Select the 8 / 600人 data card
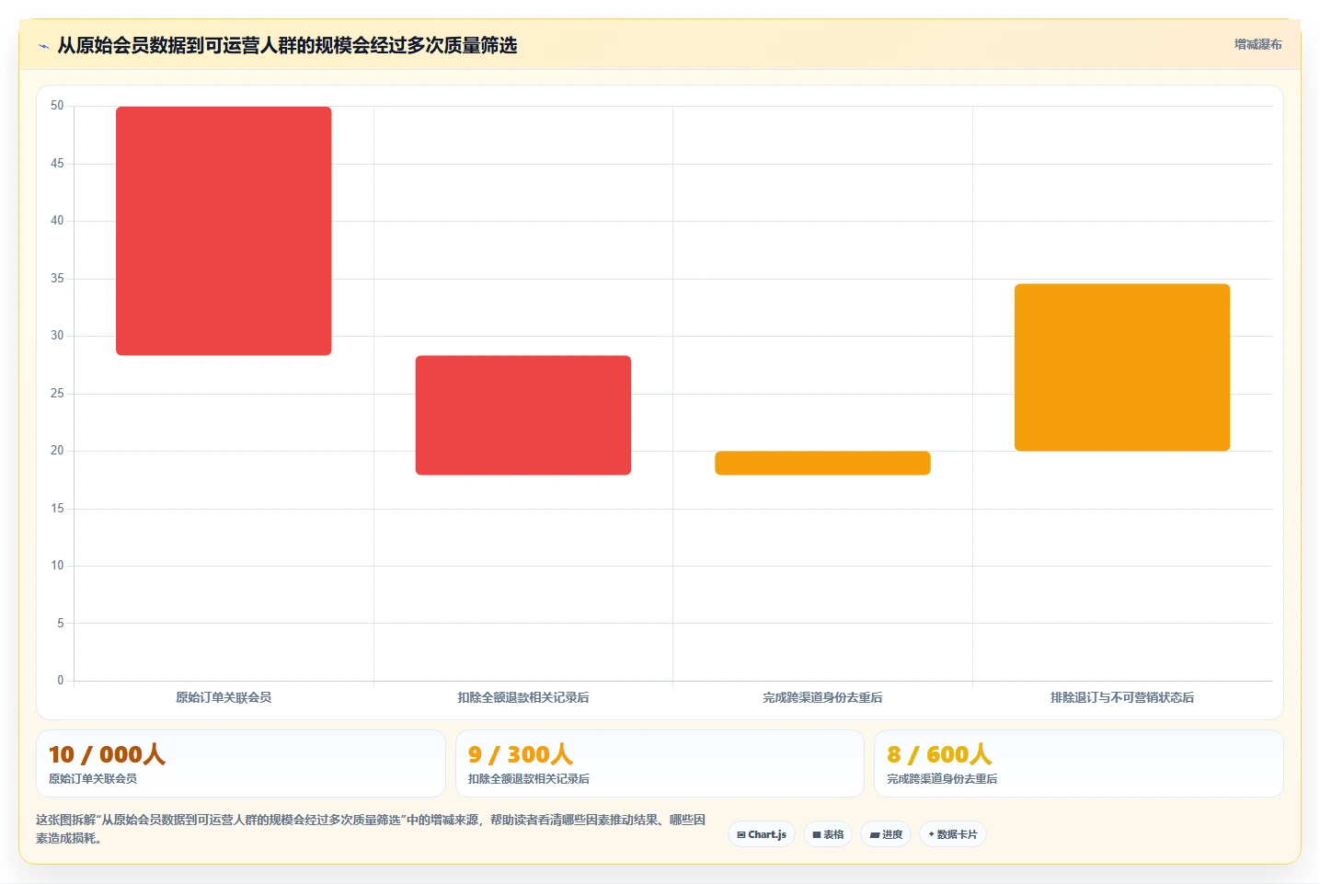This screenshot has width=1320, height=884. 1078,763
